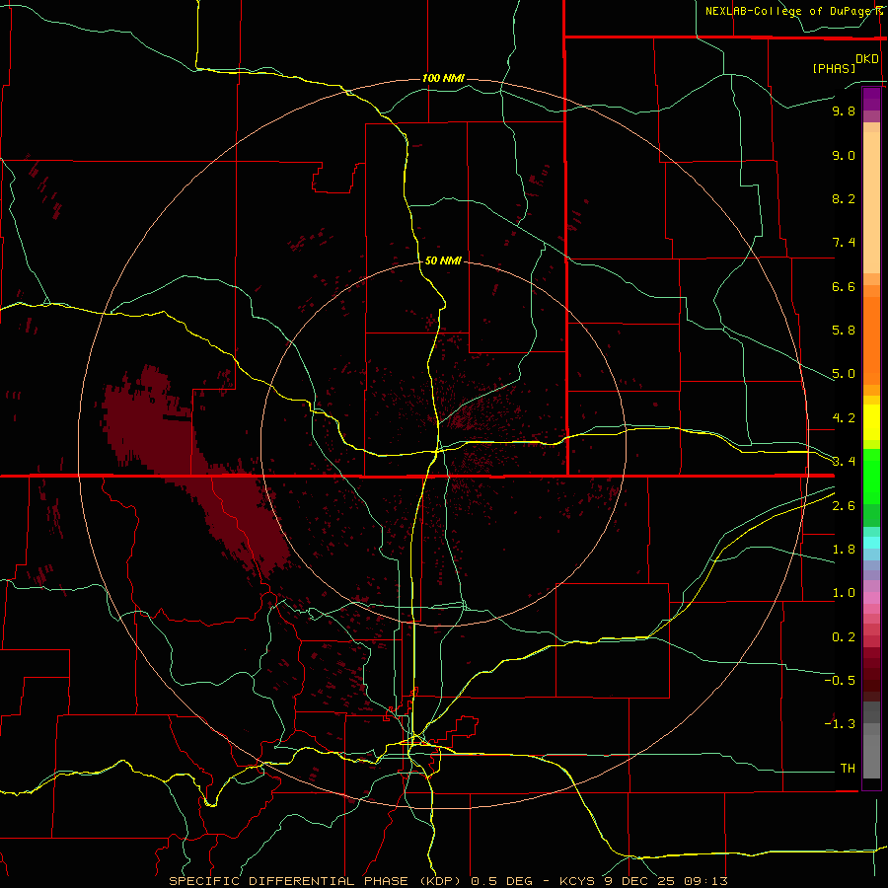Click the 9.8 color scale value

(x=844, y=111)
